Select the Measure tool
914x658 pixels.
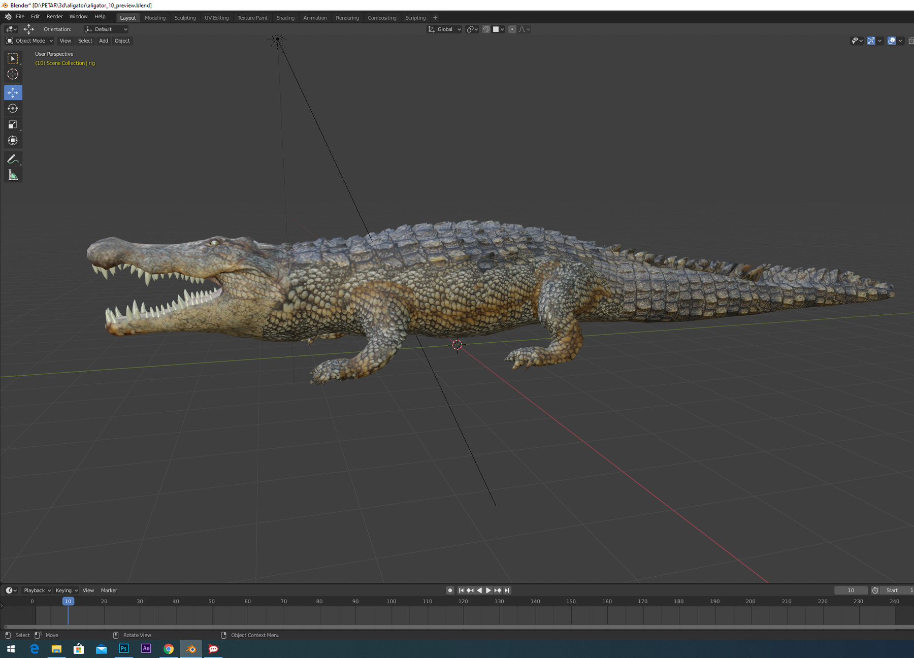click(13, 175)
